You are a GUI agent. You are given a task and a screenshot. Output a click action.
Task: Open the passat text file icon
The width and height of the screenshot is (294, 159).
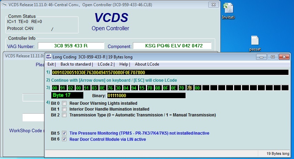point(255,41)
